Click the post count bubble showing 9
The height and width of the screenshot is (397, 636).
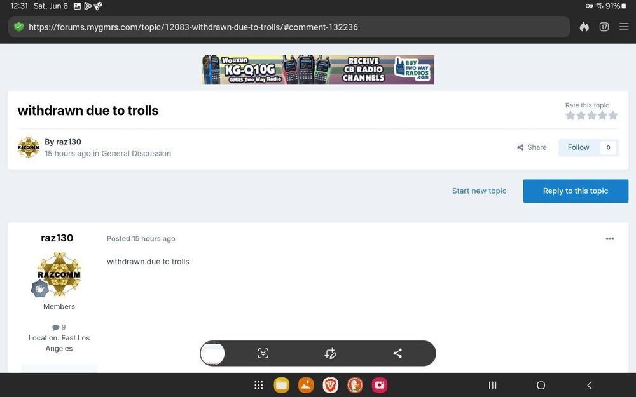pyautogui.click(x=59, y=327)
